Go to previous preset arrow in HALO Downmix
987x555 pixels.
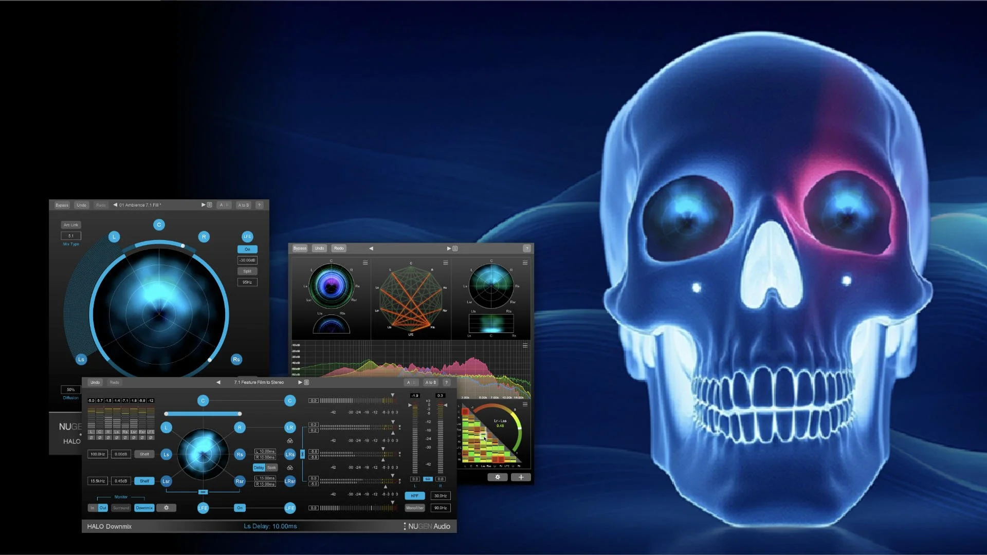tap(218, 382)
